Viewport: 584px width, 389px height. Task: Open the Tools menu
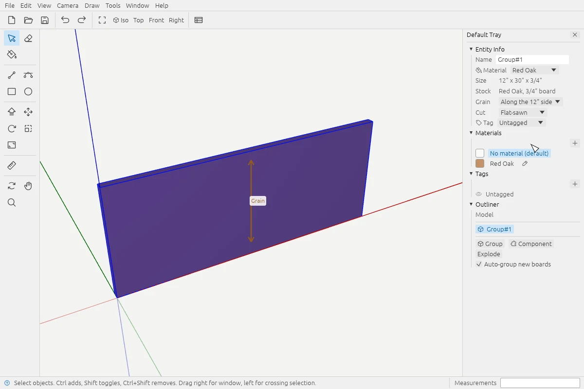click(x=113, y=5)
